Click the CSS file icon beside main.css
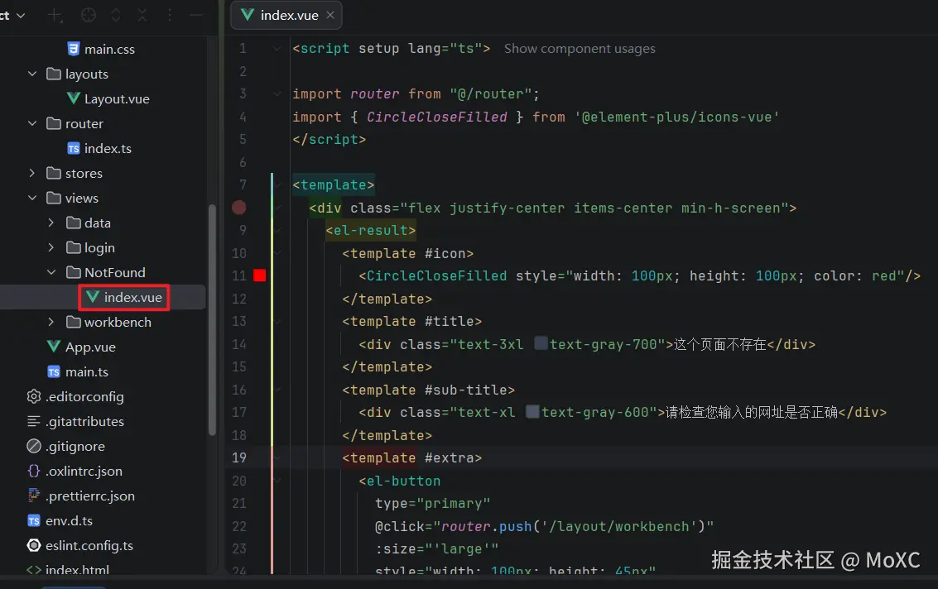This screenshot has height=589, width=938. pyautogui.click(x=73, y=49)
